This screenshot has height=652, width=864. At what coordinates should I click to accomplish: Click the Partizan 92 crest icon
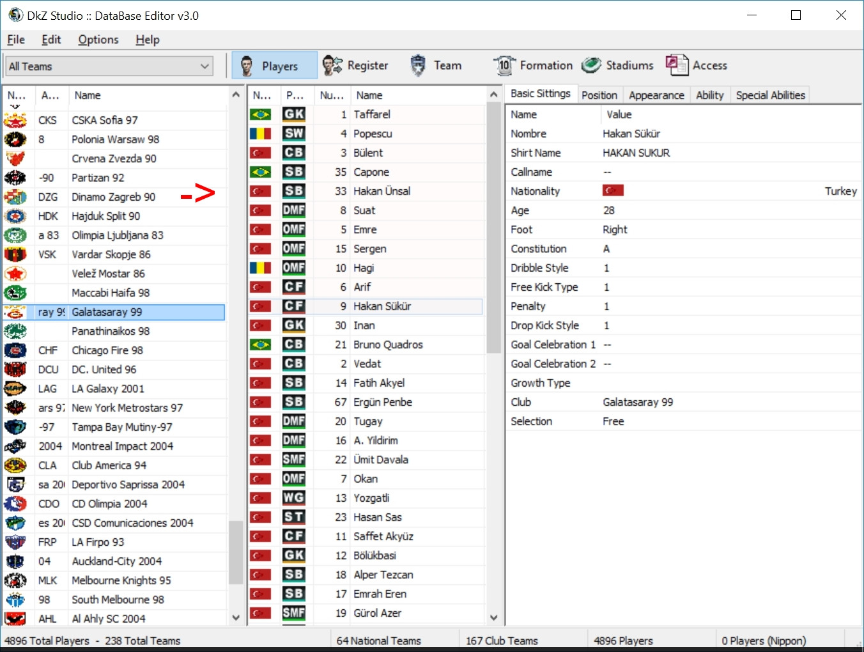(x=15, y=178)
